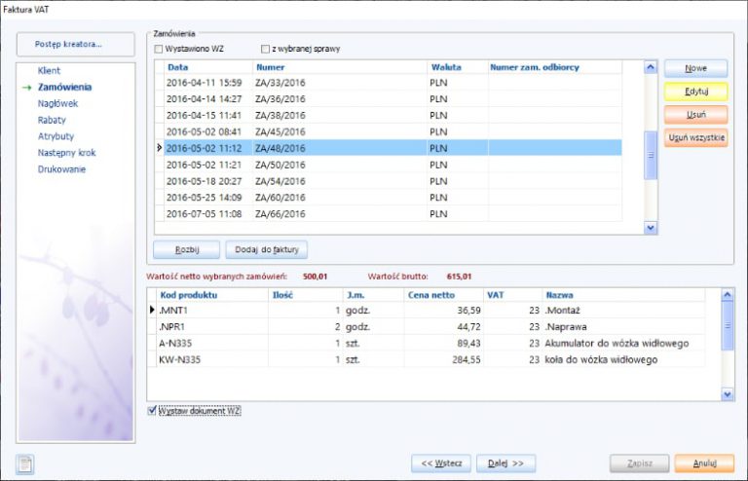This screenshot has width=748, height=481.
Task: Toggle the 'z wybranej sprawy' checkbox
Action: pyautogui.click(x=265, y=49)
